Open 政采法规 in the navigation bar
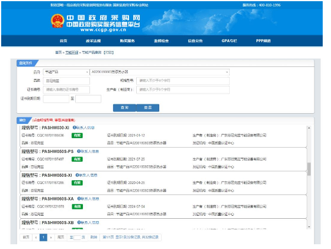Screen dimensions: 331x249 [93, 41]
